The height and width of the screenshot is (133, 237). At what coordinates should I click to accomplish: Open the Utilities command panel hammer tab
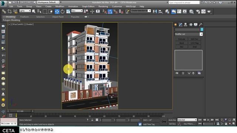coord(201,25)
